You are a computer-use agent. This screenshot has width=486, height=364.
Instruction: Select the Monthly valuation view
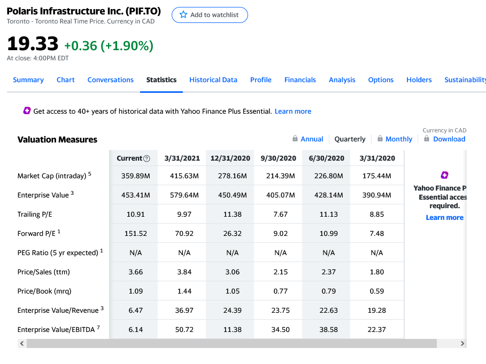pos(399,139)
